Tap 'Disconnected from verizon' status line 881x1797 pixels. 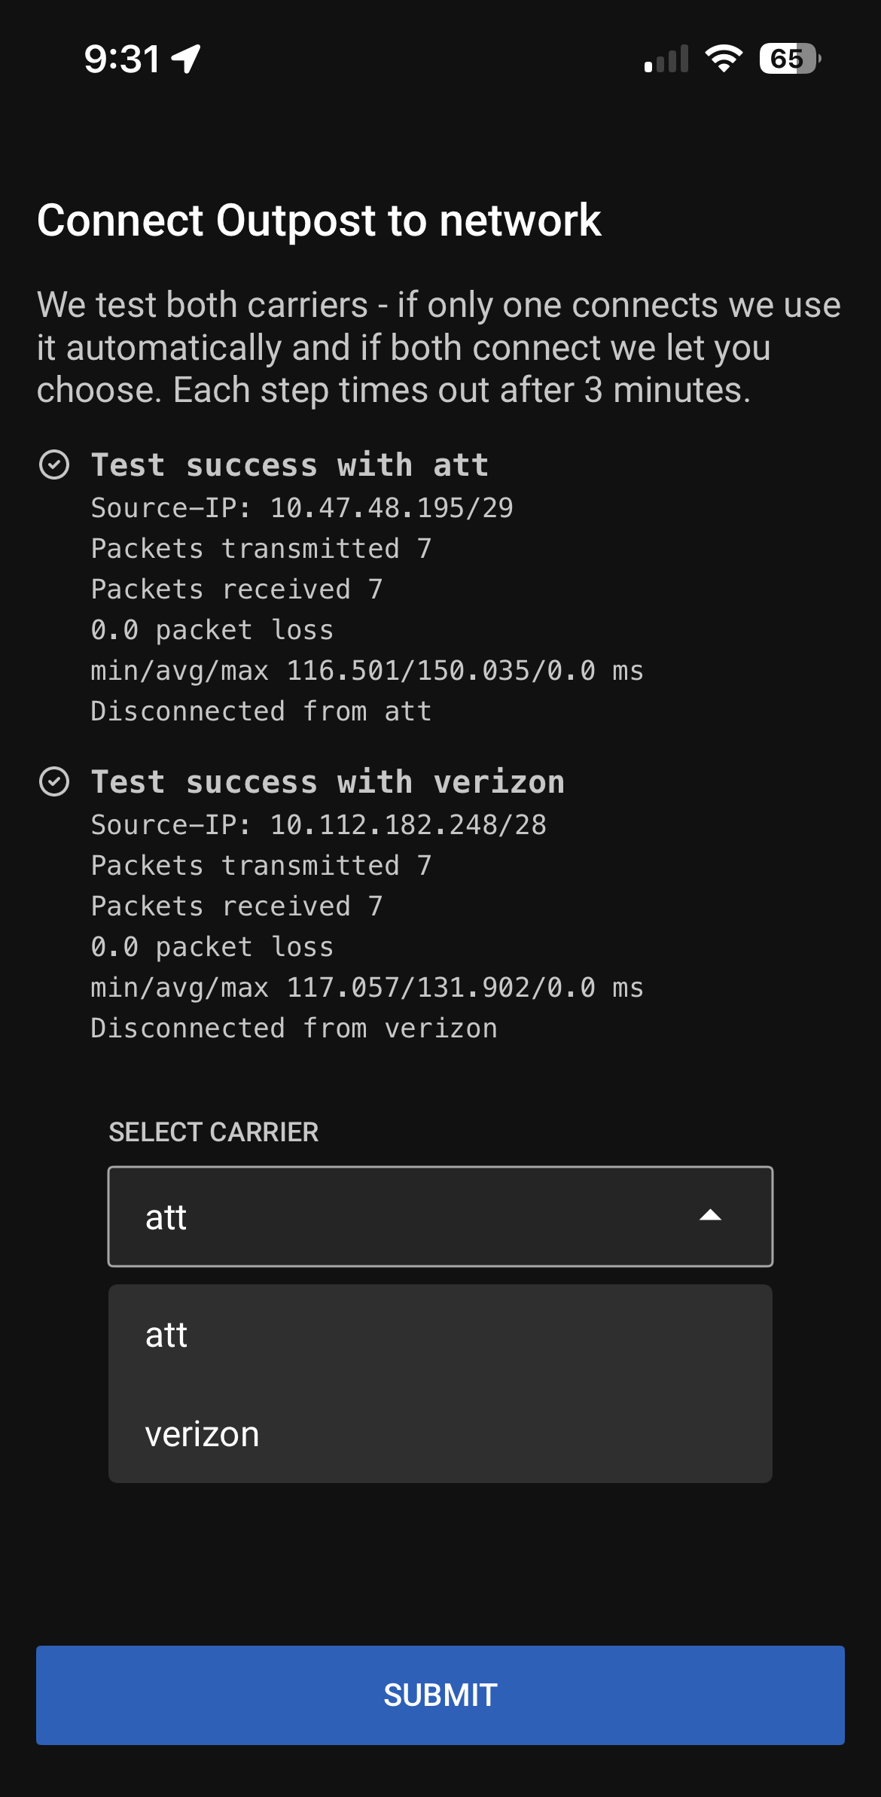[x=294, y=1028]
